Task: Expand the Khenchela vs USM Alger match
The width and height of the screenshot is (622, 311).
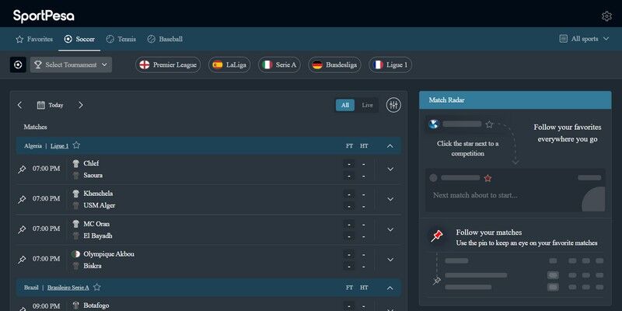Action: (x=390, y=200)
